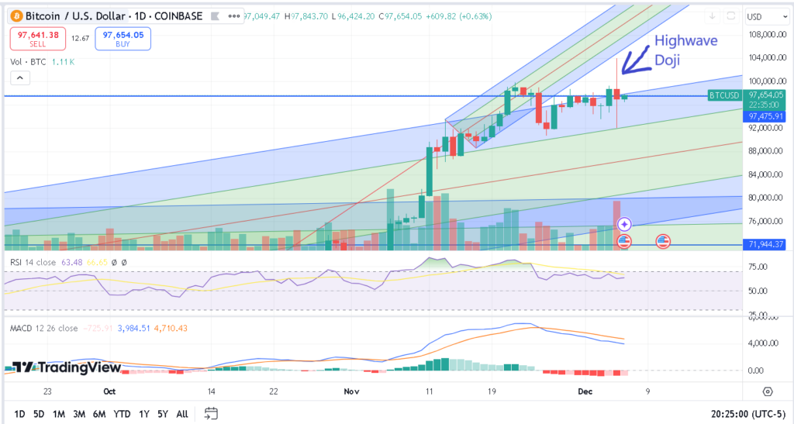
Task: Click the Nov label on time axis
Action: tap(351, 391)
